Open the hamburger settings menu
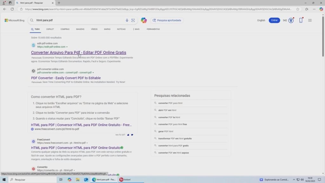Image resolution: width=325 pixels, height=183 pixels. click(x=310, y=20)
